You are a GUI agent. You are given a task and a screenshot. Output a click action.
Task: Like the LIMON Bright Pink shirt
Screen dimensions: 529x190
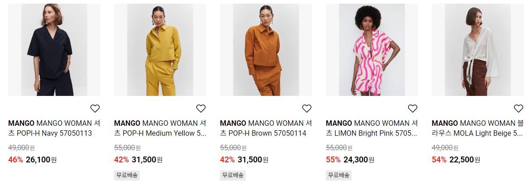(x=413, y=108)
